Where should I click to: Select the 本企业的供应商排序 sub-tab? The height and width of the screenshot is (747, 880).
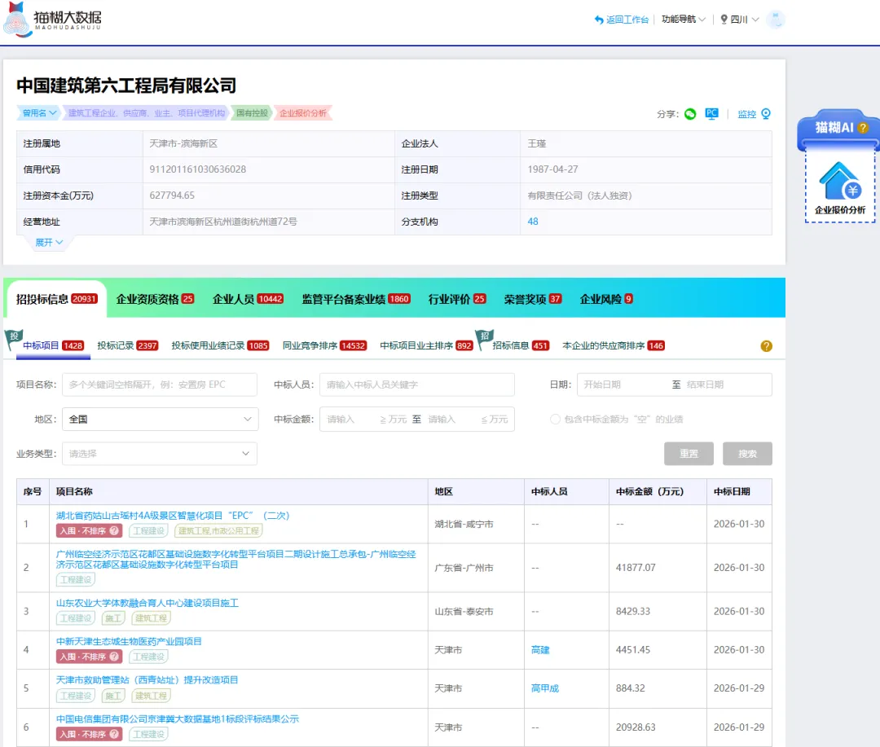tap(614, 345)
